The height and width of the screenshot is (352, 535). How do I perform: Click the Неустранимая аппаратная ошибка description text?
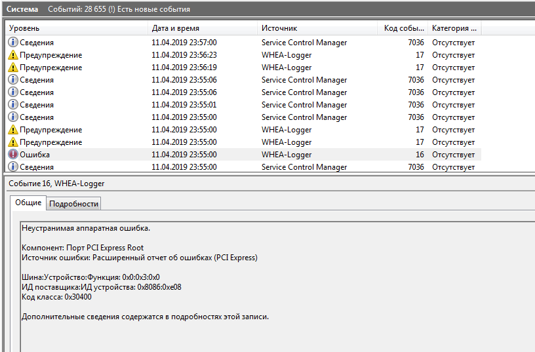(x=86, y=228)
